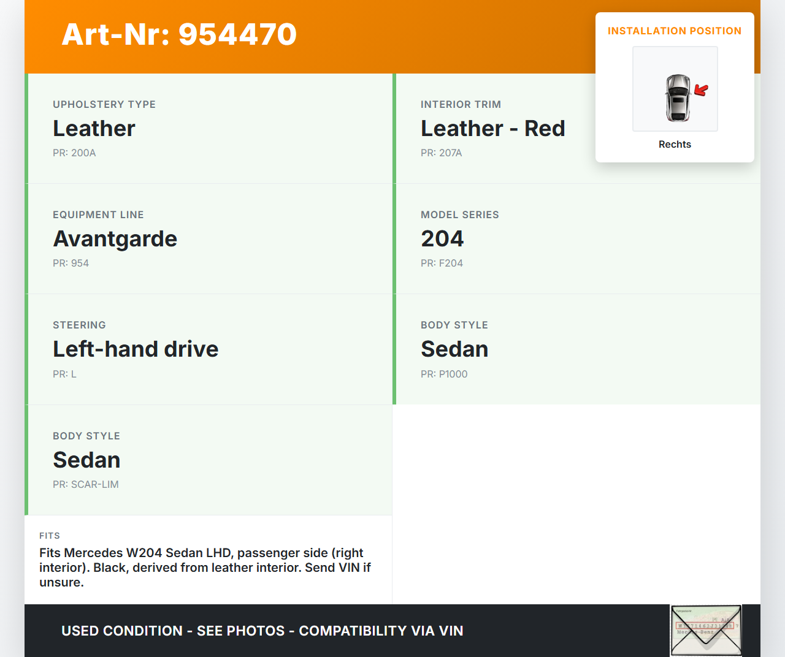Select Sedan with code PR: P1000
785x657 pixels.
coord(454,349)
